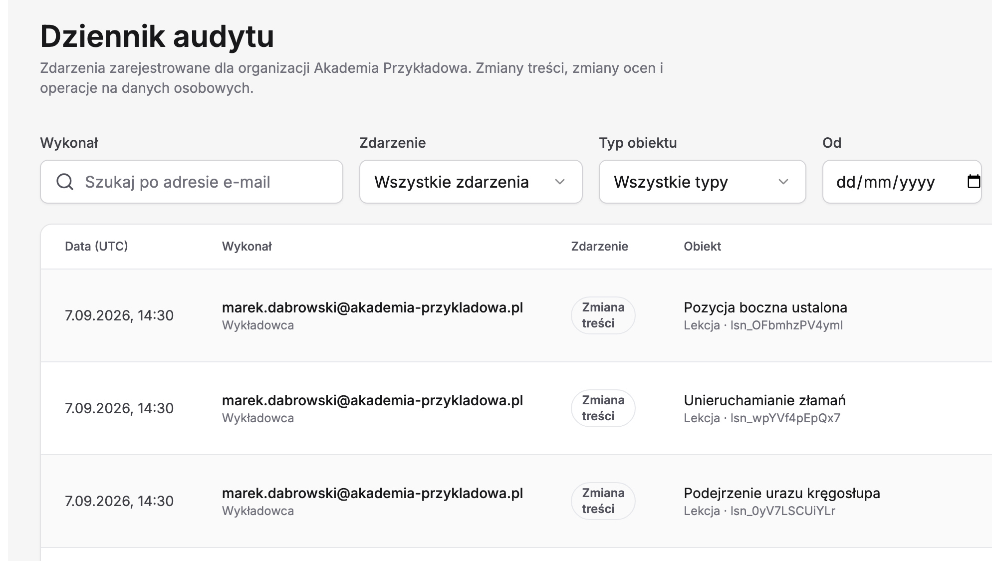
Task: Click the magnifier icon in the email search field
Action: (x=65, y=182)
